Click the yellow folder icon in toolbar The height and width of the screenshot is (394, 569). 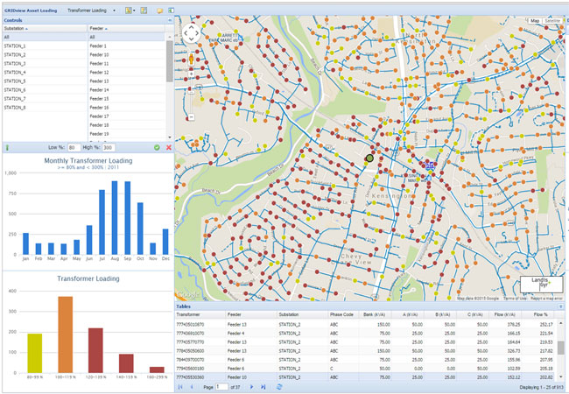(159, 11)
